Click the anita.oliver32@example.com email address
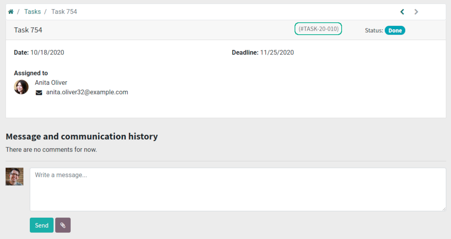Viewport: 451px width, 239px height. click(87, 92)
